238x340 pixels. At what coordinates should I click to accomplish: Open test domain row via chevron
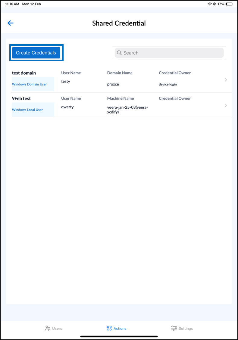[226, 80]
